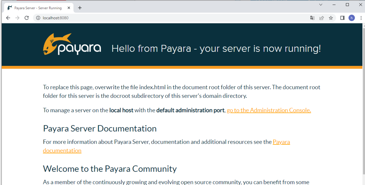Close the browser window
The image size is (365, 185).
pyautogui.click(x=360, y=5)
